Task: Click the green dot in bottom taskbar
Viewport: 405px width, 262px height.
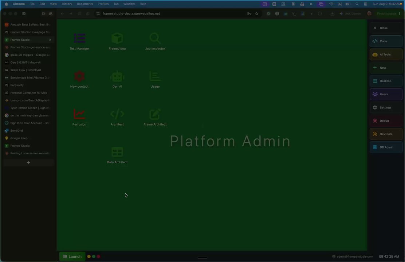Action: click(x=94, y=256)
